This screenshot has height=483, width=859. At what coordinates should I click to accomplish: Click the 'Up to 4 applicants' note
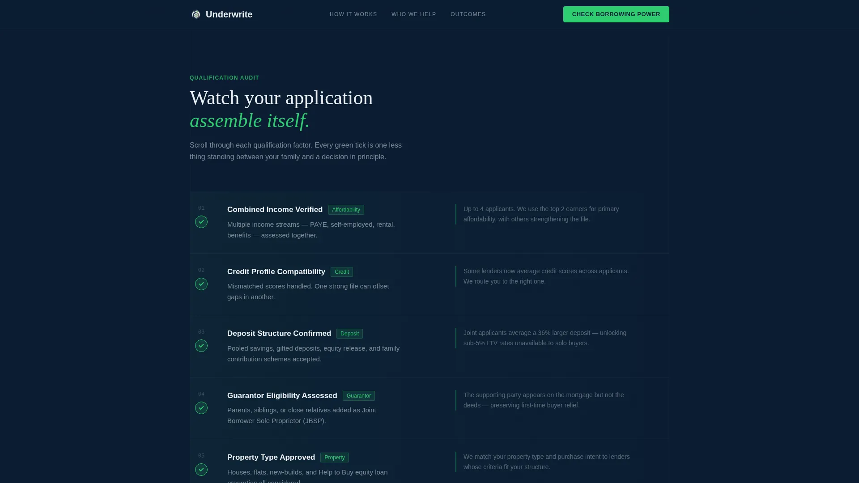click(x=541, y=214)
